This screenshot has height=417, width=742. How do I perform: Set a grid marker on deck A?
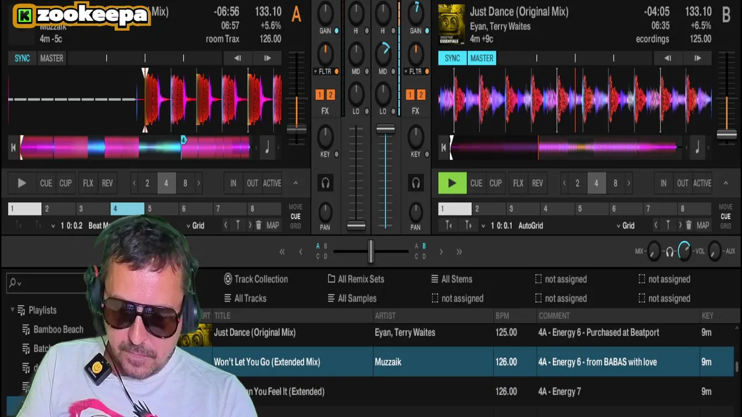(238, 225)
